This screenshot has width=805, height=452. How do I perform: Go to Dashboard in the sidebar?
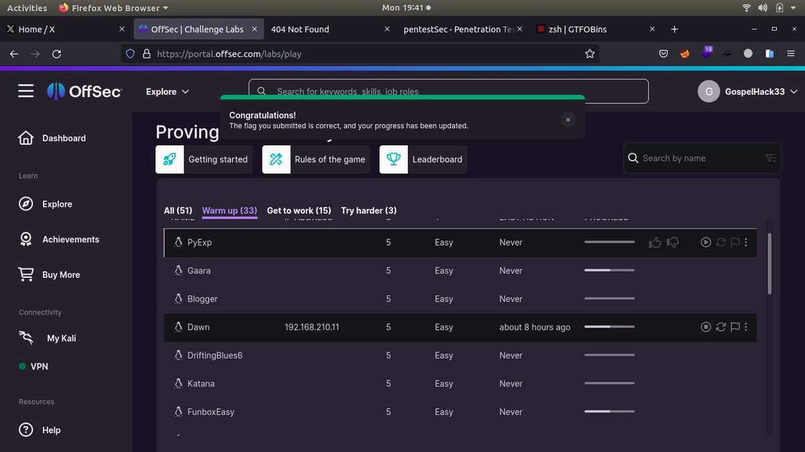[x=52, y=138]
